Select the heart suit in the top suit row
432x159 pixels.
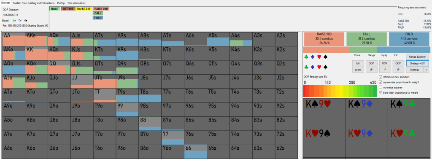click(x=319, y=57)
